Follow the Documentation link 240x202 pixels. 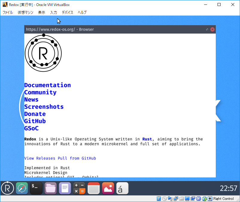(x=48, y=85)
